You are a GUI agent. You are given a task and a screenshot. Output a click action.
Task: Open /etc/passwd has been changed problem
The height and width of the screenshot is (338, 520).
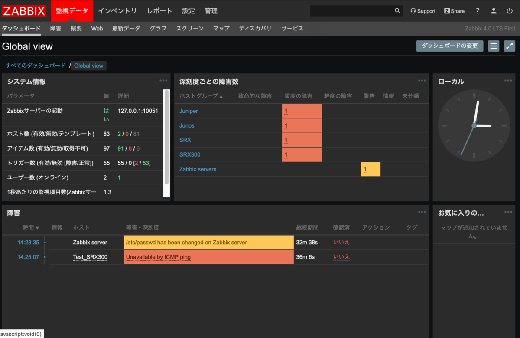click(x=186, y=243)
